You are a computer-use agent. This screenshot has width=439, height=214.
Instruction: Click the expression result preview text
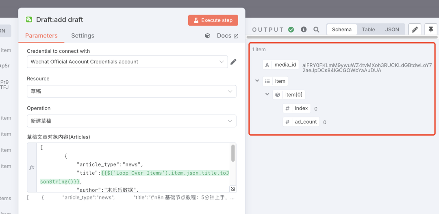[x=131, y=198]
